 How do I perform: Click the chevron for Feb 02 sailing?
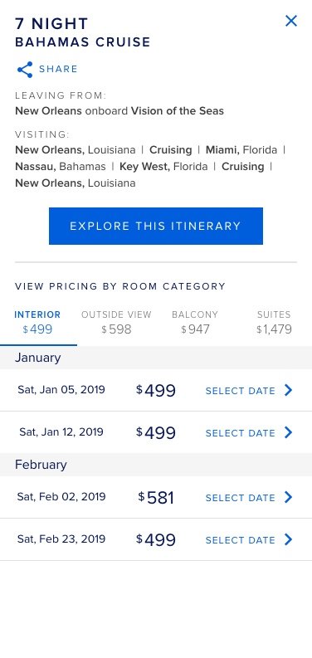pos(288,497)
